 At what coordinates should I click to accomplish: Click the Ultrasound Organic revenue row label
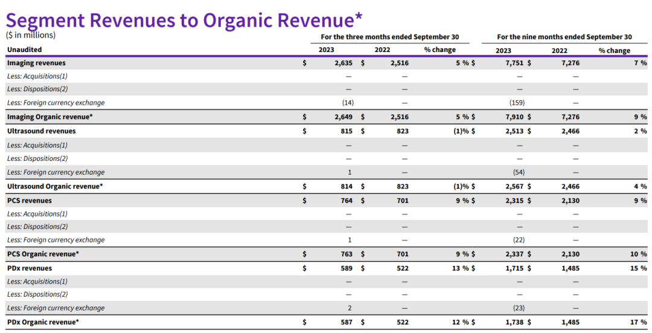point(54,187)
